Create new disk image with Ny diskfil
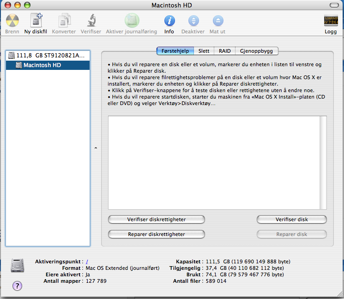Screen dimensions: 344x299 (36, 21)
